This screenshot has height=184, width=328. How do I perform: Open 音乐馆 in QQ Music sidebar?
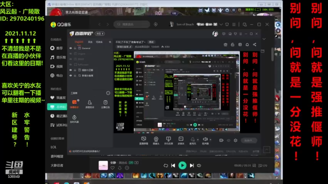[x=58, y=57]
